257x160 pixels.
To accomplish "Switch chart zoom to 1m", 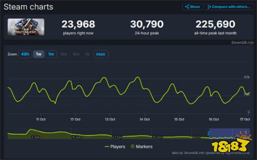I will [51, 54].
